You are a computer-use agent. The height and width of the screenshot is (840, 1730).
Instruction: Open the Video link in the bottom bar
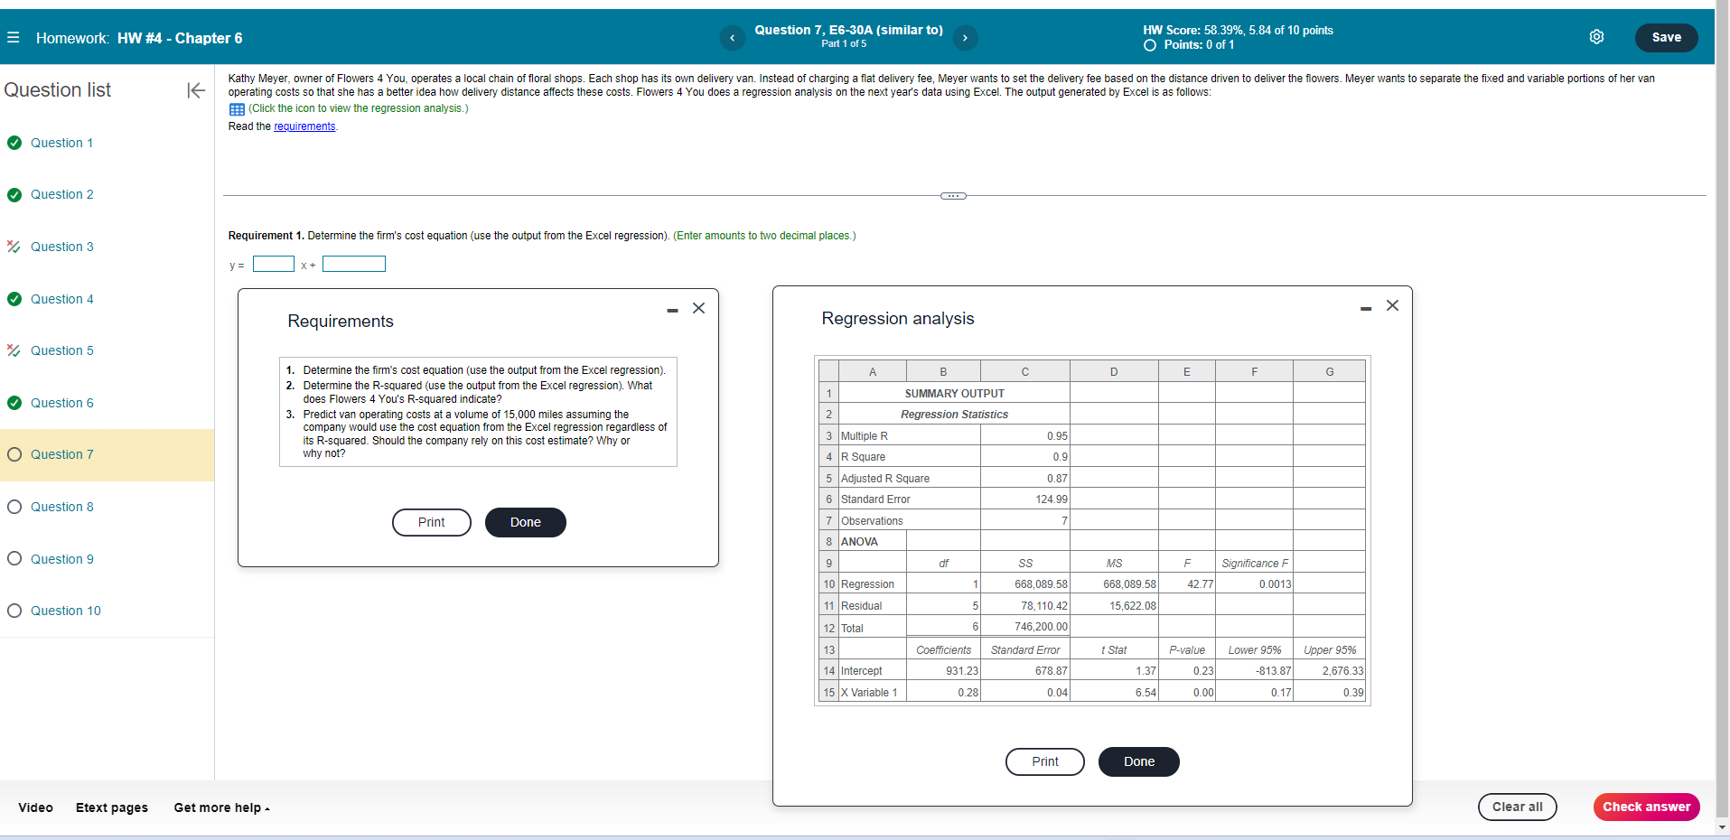click(x=35, y=807)
